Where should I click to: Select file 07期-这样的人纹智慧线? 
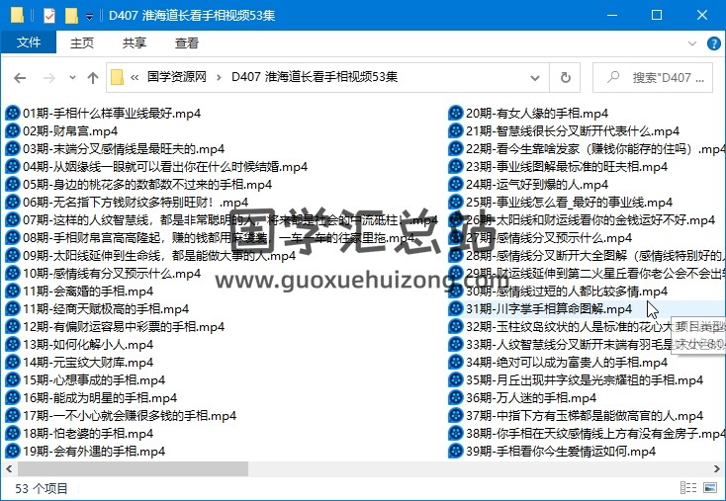[x=222, y=219]
